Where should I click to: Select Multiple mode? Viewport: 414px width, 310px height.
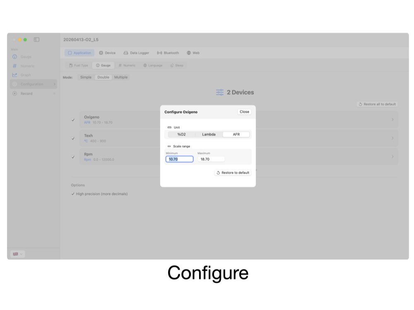pyautogui.click(x=121, y=77)
